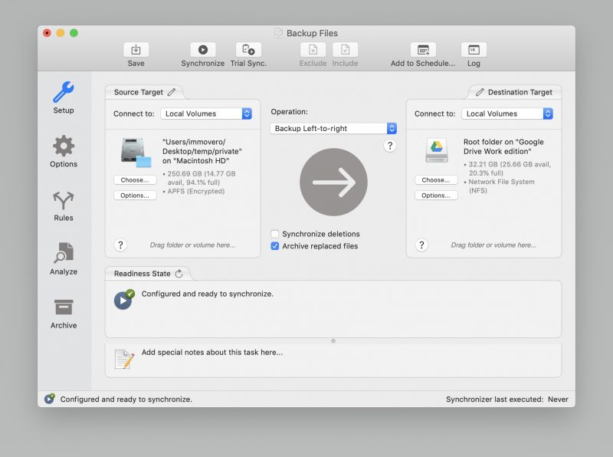Open destination target help button
Viewport: 613px width, 457px height.
coord(421,245)
